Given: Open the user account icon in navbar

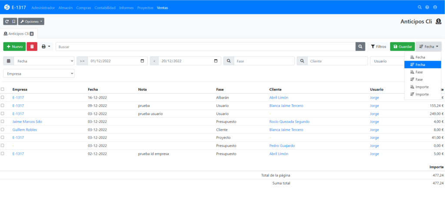Looking at the screenshot, I should [x=435, y=7].
